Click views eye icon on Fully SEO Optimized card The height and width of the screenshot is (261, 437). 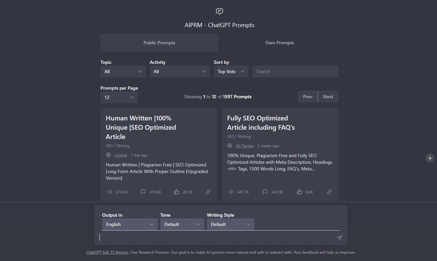tap(231, 192)
